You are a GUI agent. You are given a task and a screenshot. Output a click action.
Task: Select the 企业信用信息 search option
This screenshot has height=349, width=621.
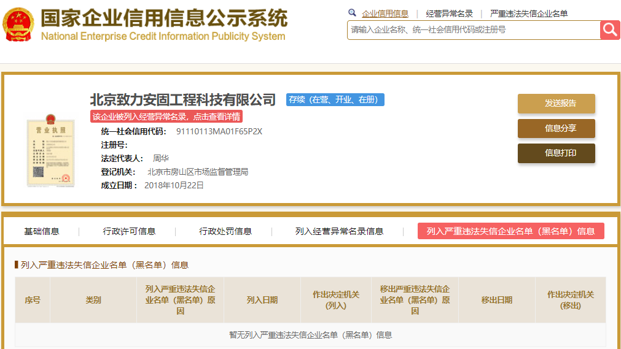(385, 14)
